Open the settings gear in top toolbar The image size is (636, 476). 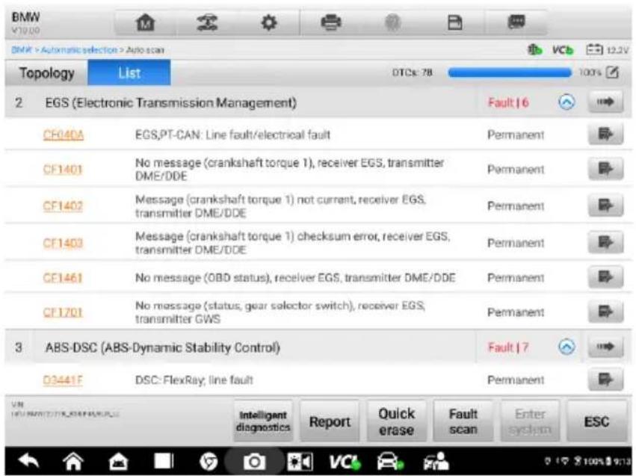click(268, 22)
